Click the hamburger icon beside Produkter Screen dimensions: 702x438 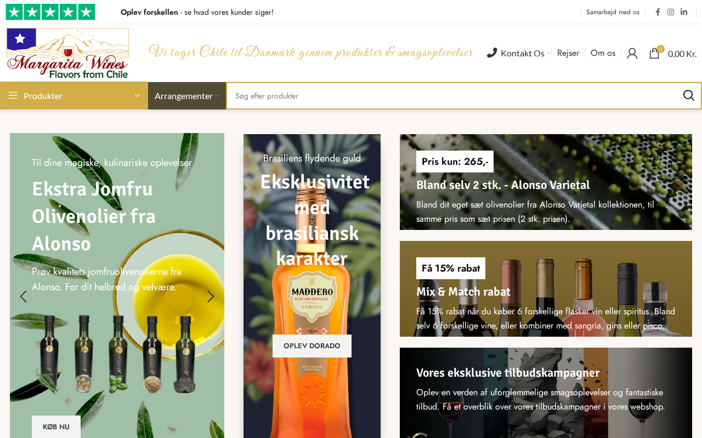(x=13, y=96)
